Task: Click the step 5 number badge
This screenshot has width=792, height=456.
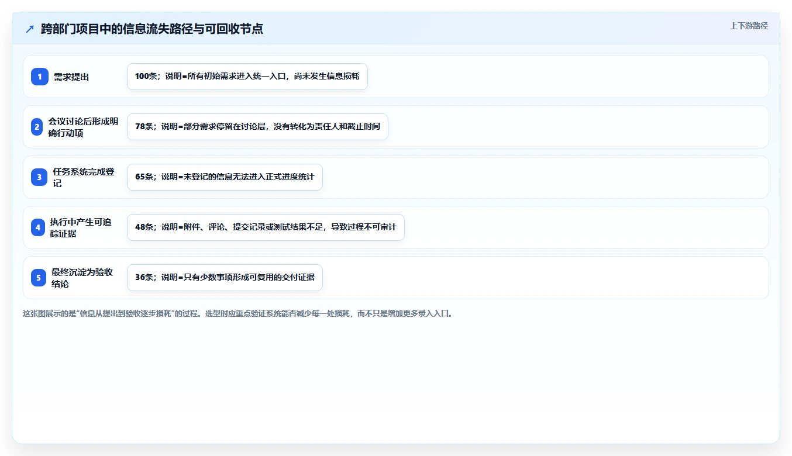Action: click(x=39, y=278)
